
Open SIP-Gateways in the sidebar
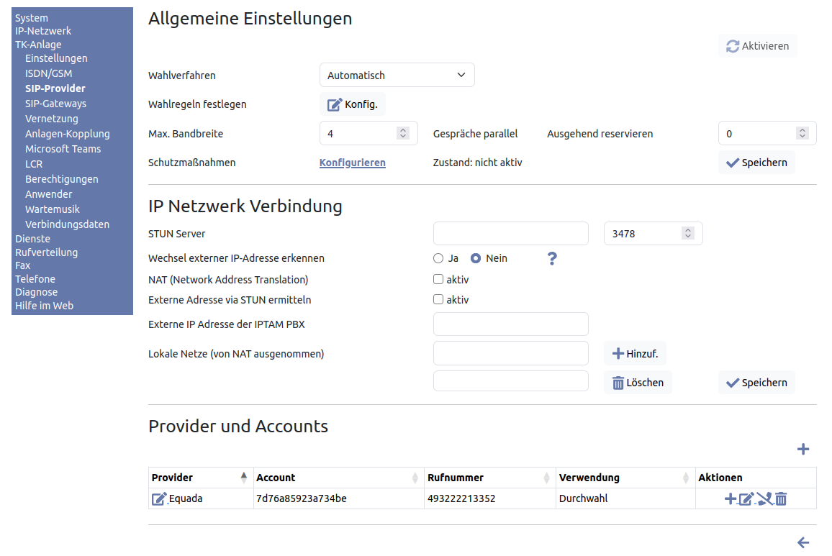pos(55,104)
